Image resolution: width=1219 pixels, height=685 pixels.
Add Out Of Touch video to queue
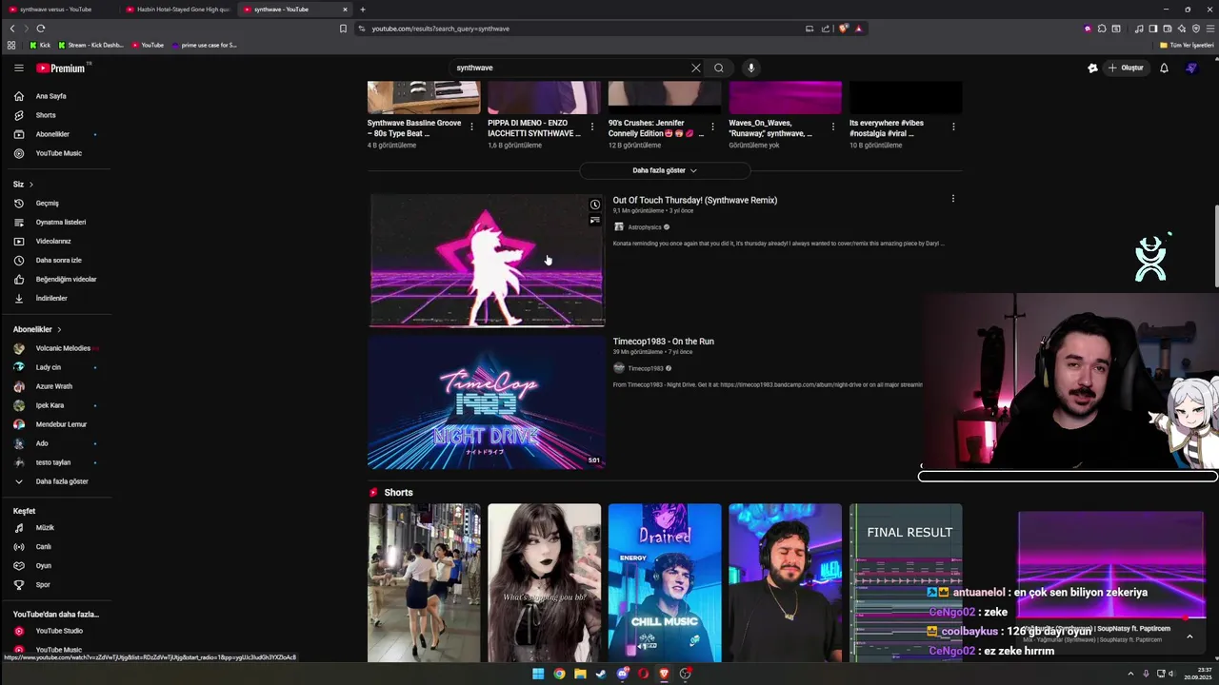pyautogui.click(x=595, y=220)
